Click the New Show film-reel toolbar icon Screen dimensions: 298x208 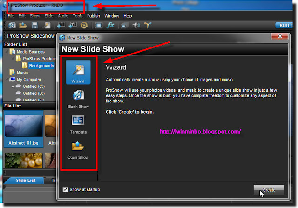point(12,25)
